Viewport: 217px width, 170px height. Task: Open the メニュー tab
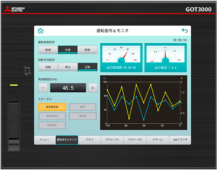tap(45, 140)
